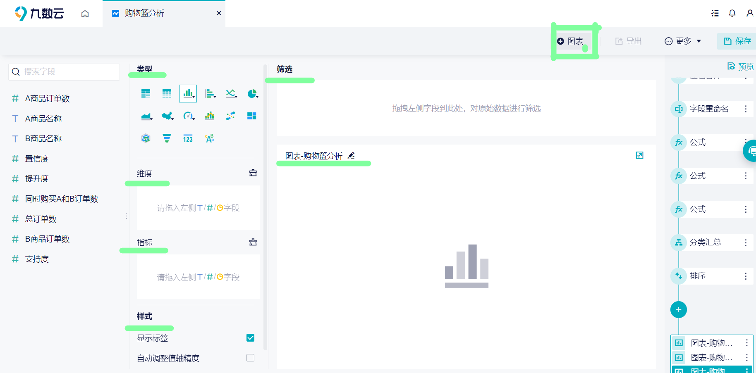Viewport: 756px width, 373px height.
Task: Select field 总订单数
Action: click(x=41, y=219)
